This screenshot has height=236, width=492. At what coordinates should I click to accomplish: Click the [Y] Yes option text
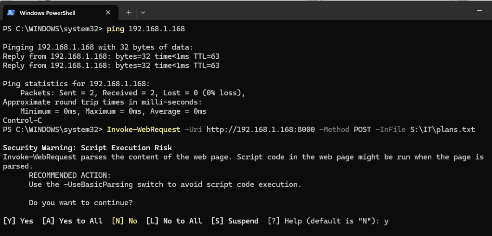(18, 221)
